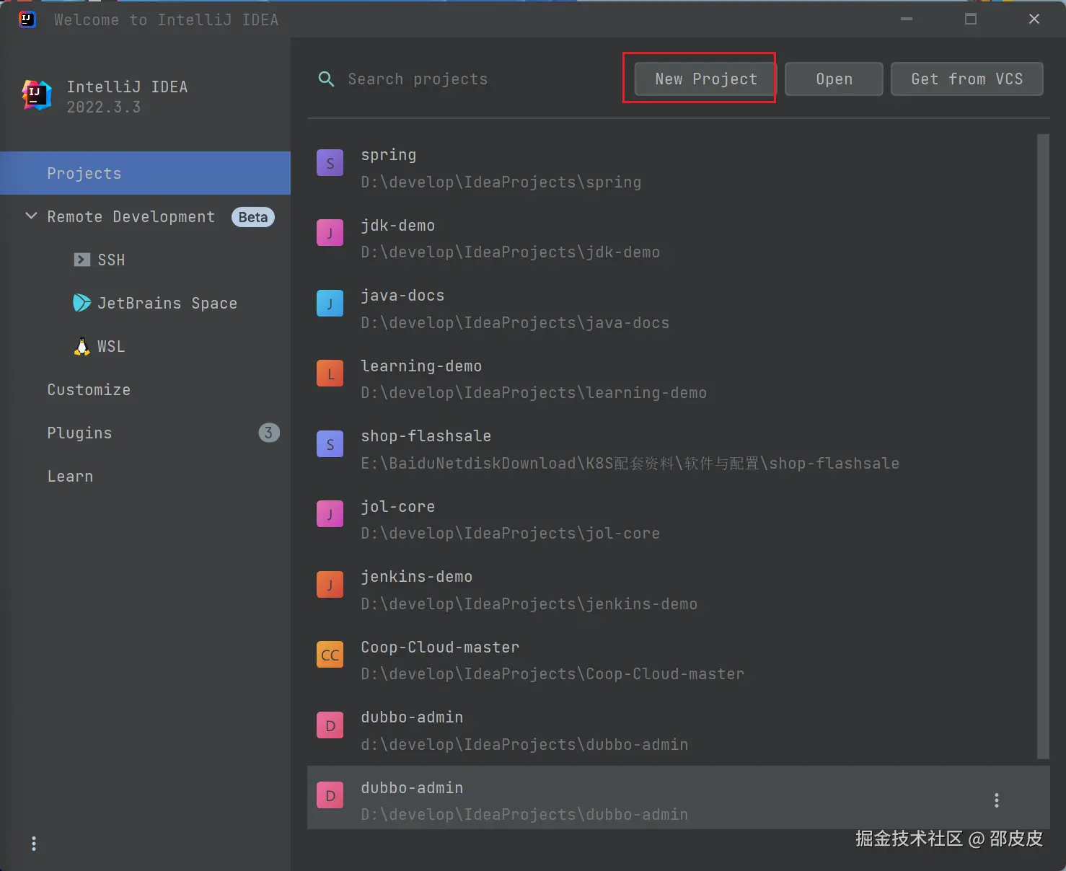Click path D:\develop\IdeaProjects\jol-core
Viewport: 1066px width, 871px height.
click(511, 534)
